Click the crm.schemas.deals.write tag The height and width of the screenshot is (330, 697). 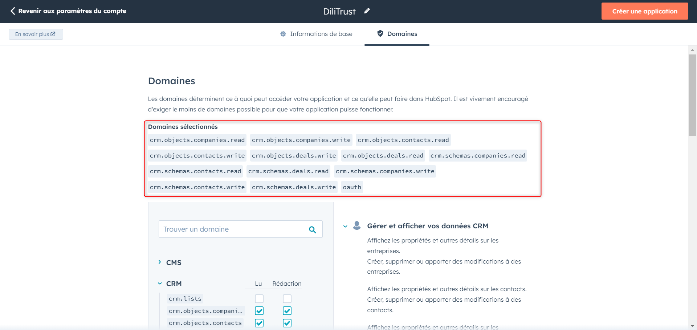(294, 187)
